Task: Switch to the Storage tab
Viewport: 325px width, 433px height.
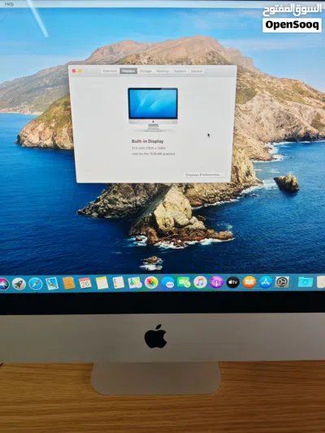Action: pos(145,71)
